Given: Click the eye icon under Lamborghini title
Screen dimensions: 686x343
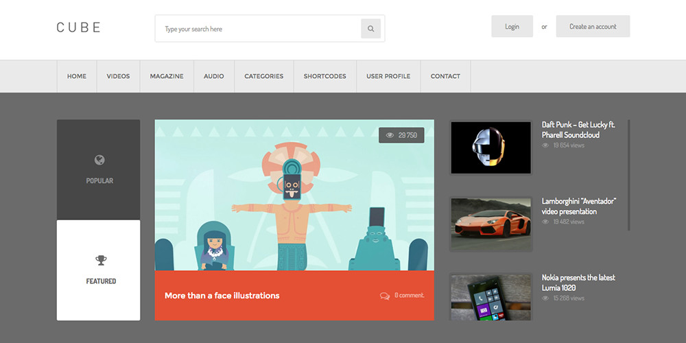Looking at the screenshot, I should click(x=546, y=222).
